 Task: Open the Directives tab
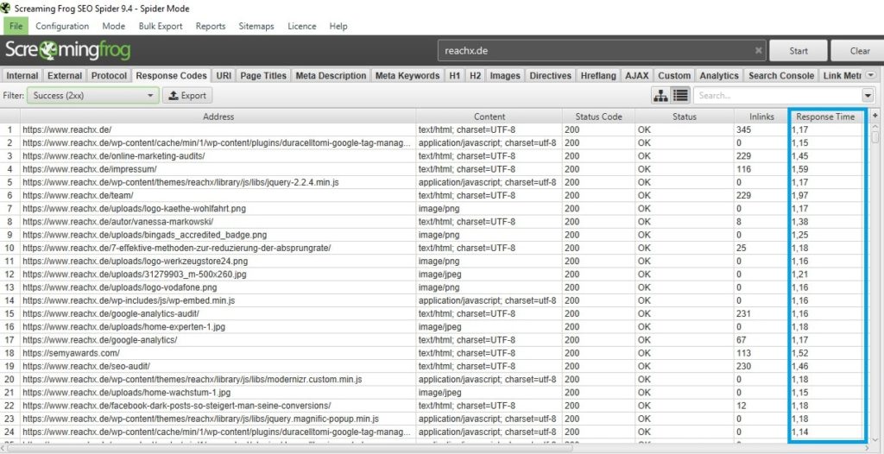[550, 76]
